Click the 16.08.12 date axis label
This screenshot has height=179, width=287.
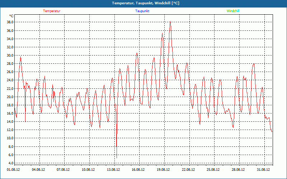click(x=138, y=169)
